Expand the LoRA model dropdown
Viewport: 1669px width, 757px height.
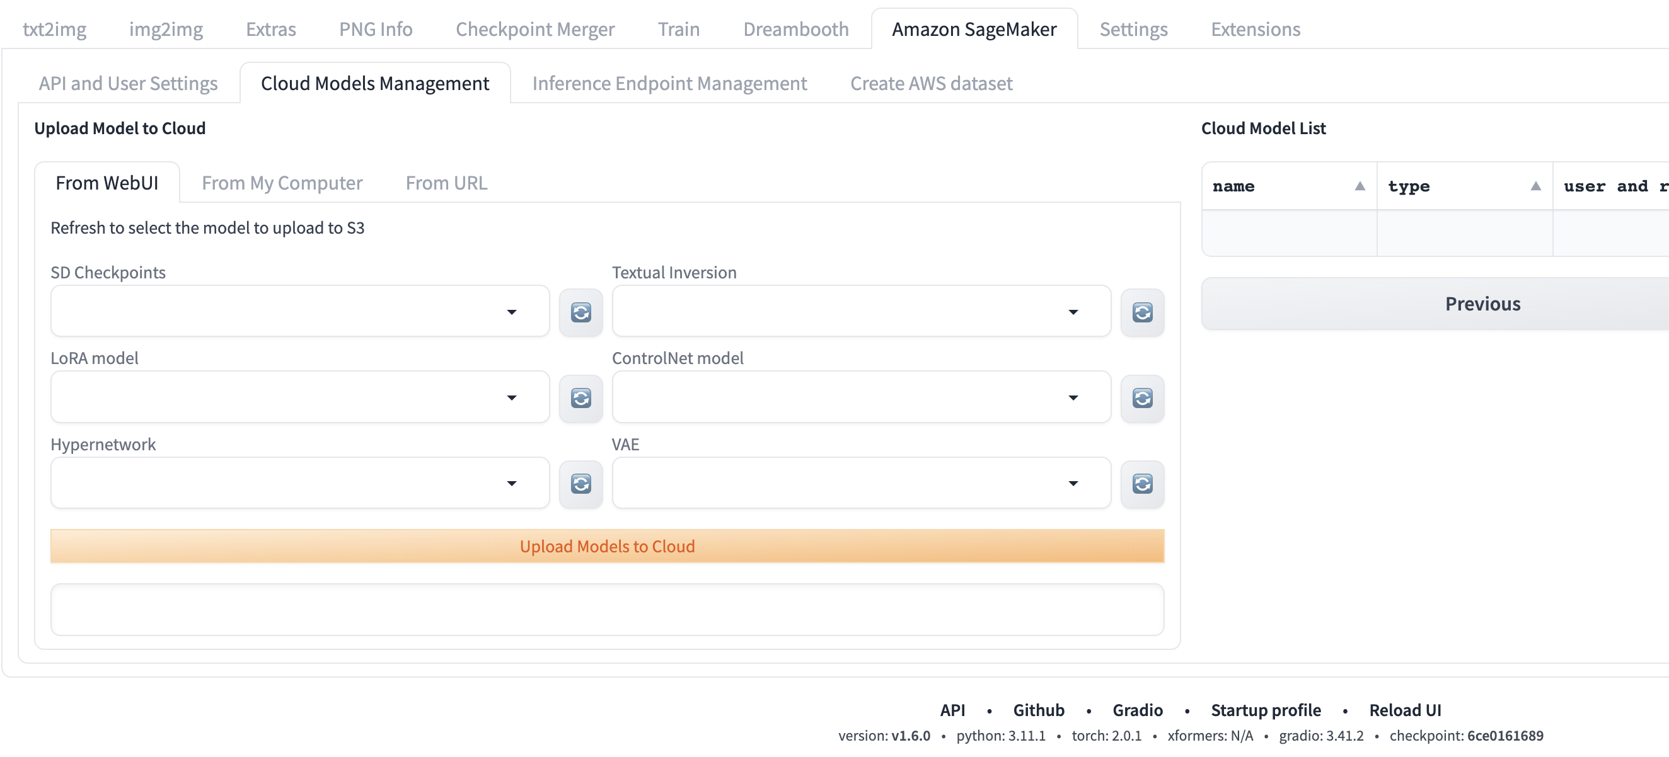[x=299, y=397]
